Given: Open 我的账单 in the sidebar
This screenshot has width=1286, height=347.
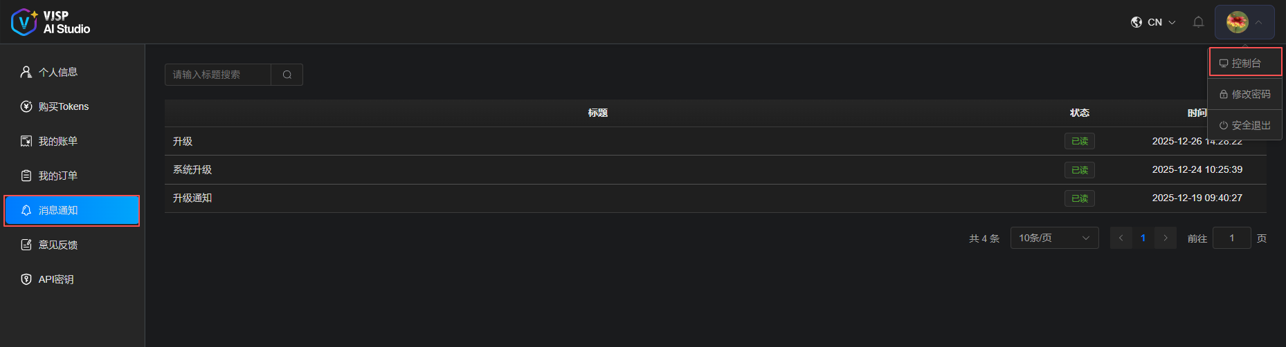Looking at the screenshot, I should [x=58, y=141].
